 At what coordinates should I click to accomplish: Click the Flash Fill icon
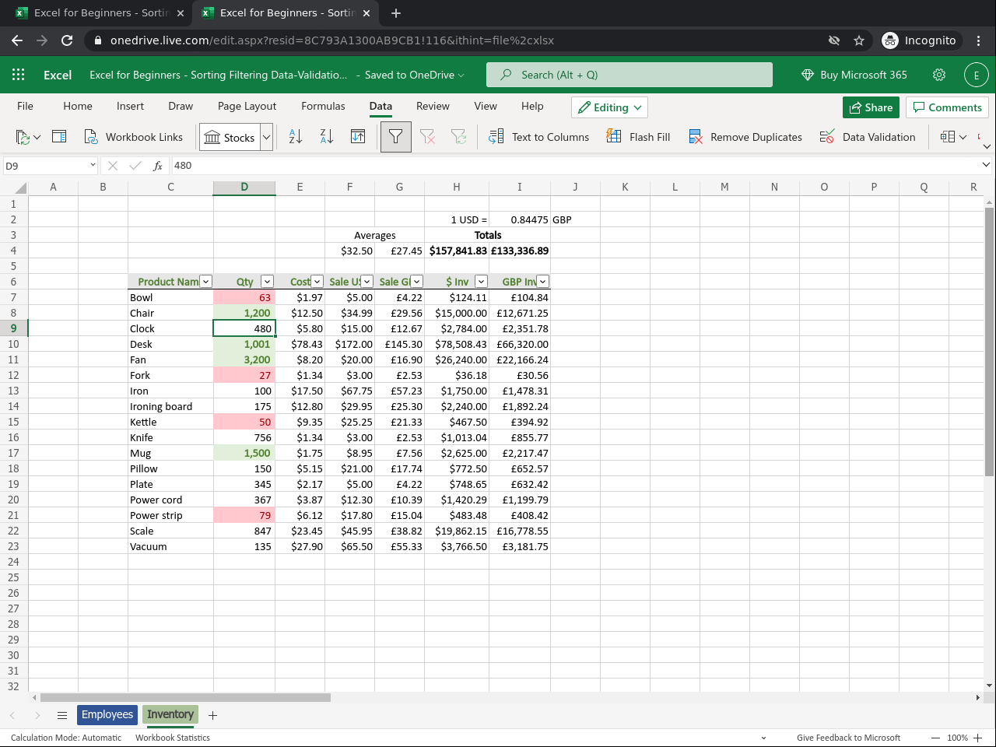point(638,137)
